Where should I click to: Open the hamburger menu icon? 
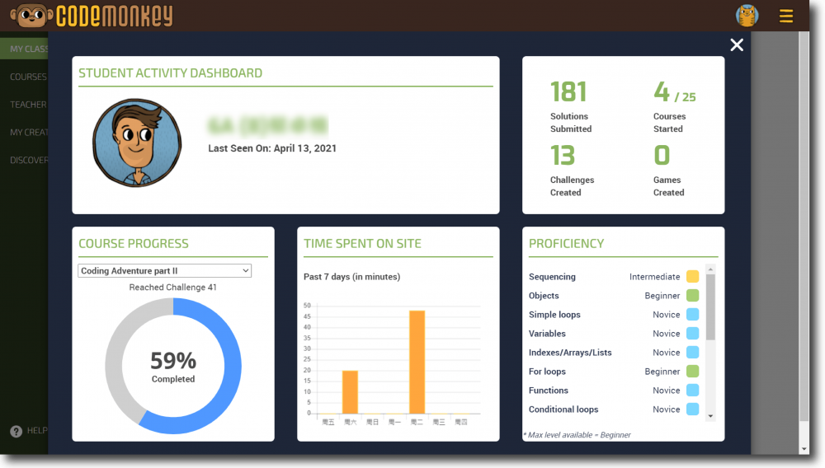(x=786, y=16)
